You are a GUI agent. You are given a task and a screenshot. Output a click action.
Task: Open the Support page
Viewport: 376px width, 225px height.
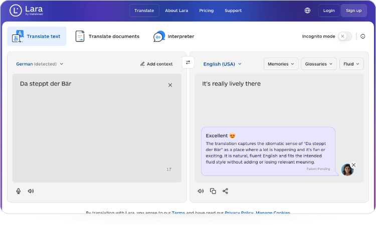click(233, 10)
